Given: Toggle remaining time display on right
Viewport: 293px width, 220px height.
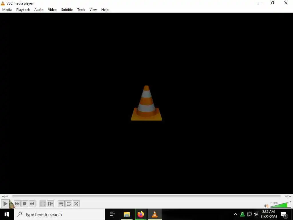Looking at the screenshot, I should pyautogui.click(x=288, y=197).
